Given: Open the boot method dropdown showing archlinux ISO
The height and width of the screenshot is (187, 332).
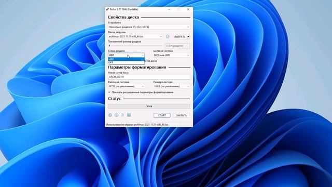Looking at the screenshot, I should tap(135, 36).
